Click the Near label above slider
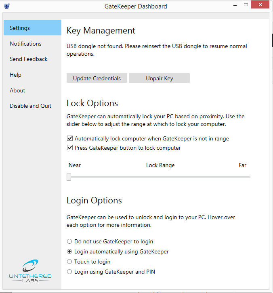Image resolution: width=273 pixels, height=293 pixels. 75,165
